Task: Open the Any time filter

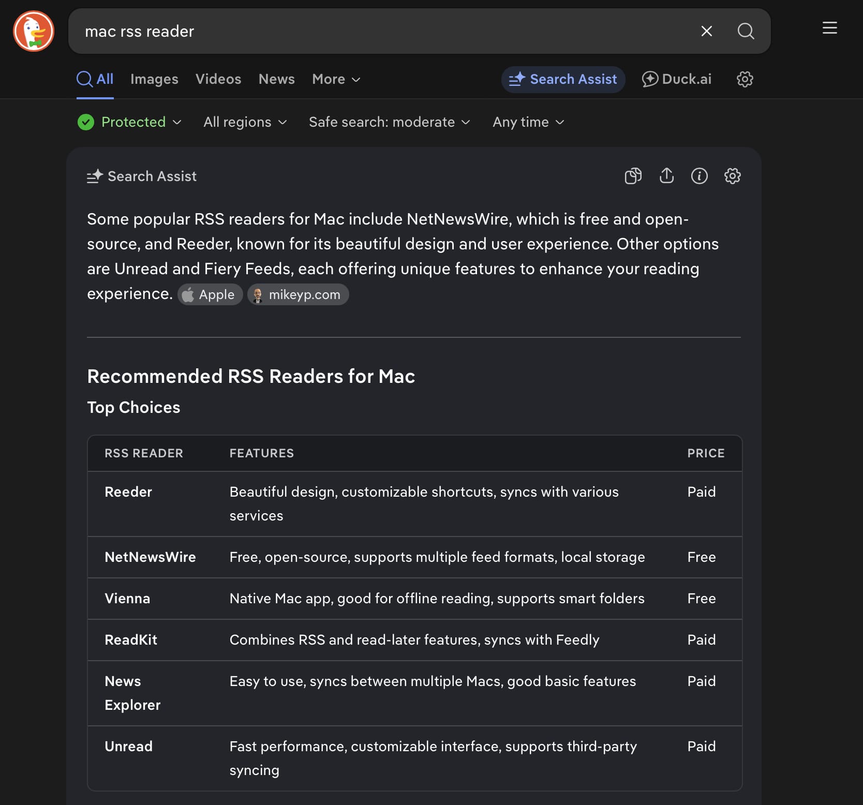Action: click(528, 122)
